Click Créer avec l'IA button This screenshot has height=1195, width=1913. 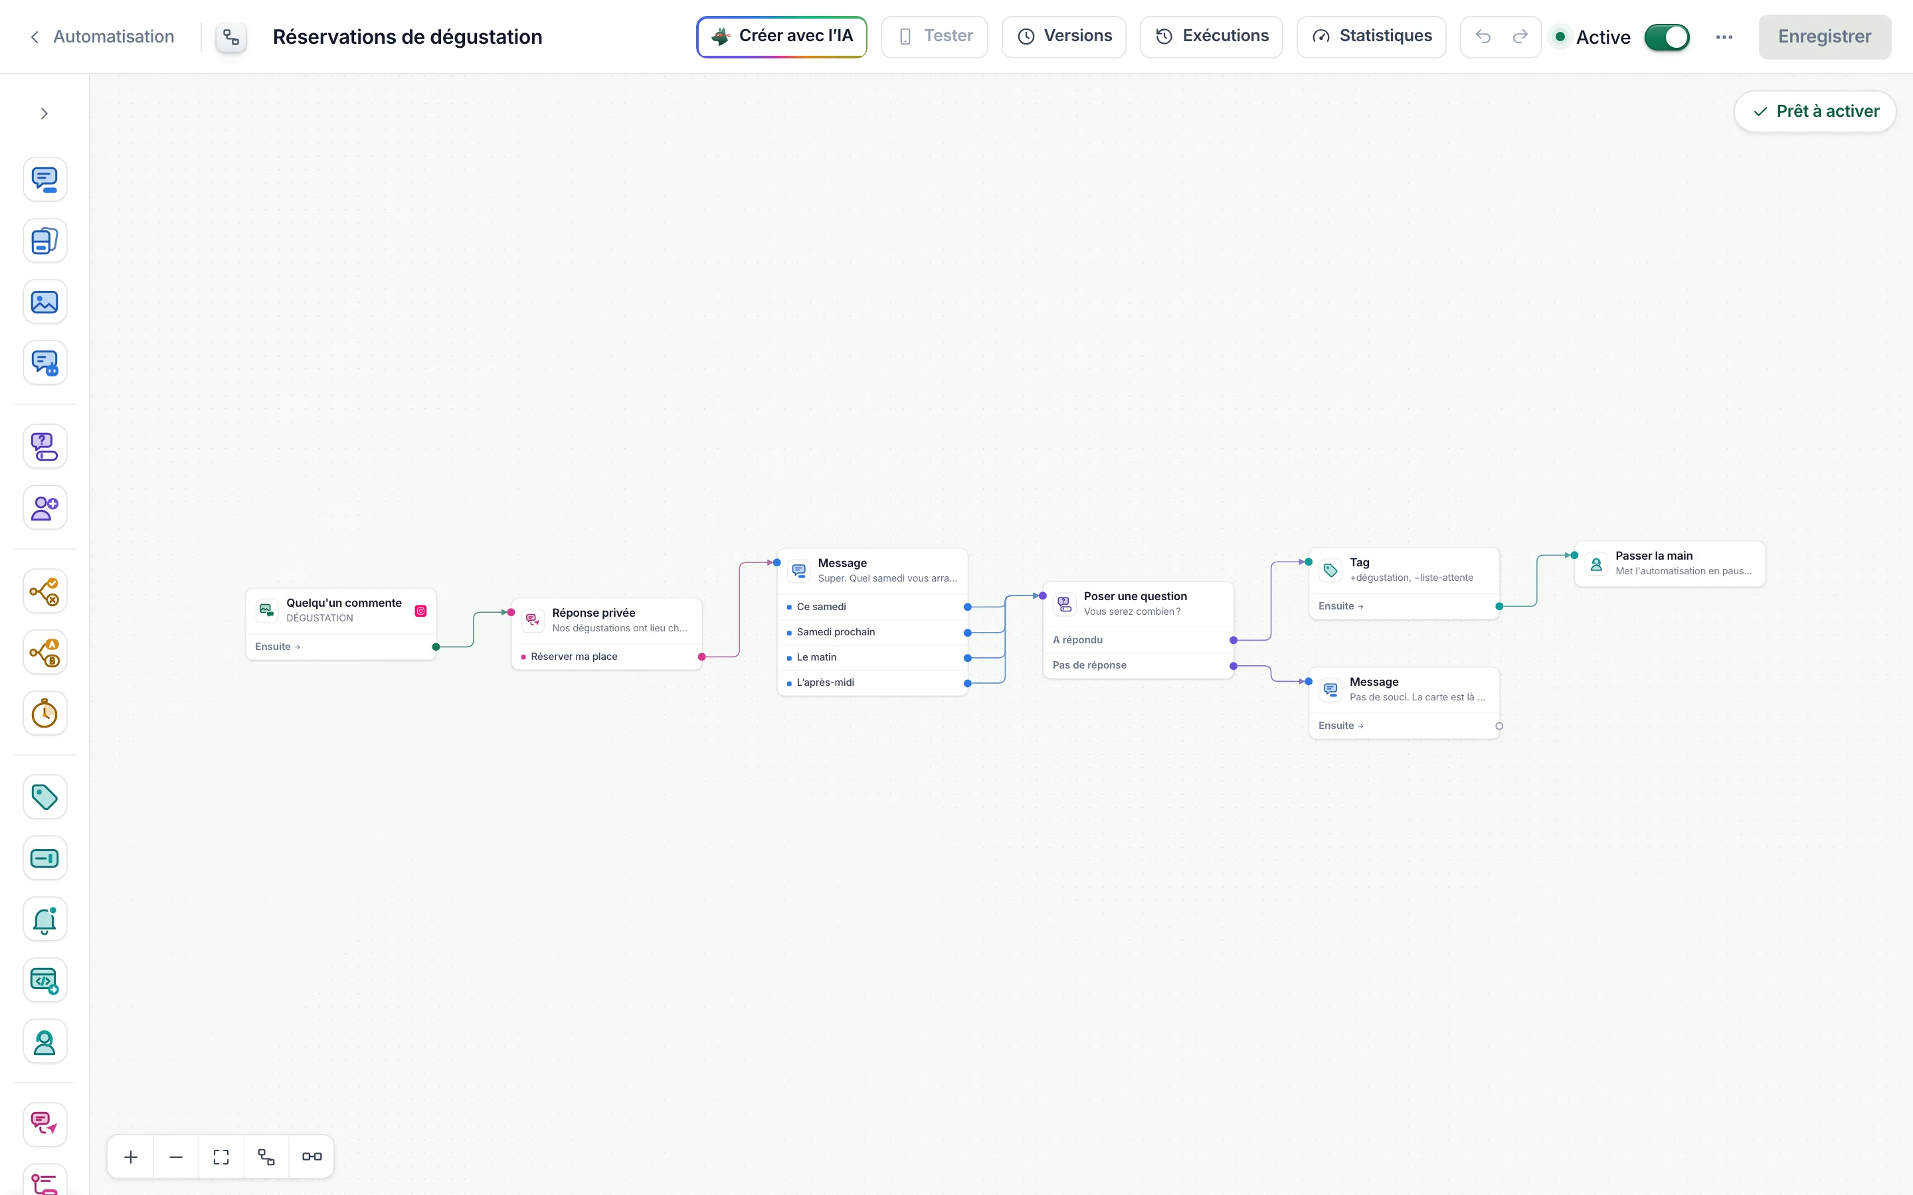tap(782, 37)
